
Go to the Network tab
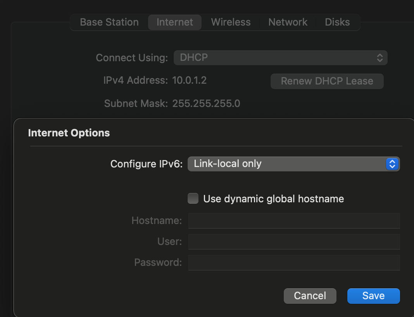(288, 22)
